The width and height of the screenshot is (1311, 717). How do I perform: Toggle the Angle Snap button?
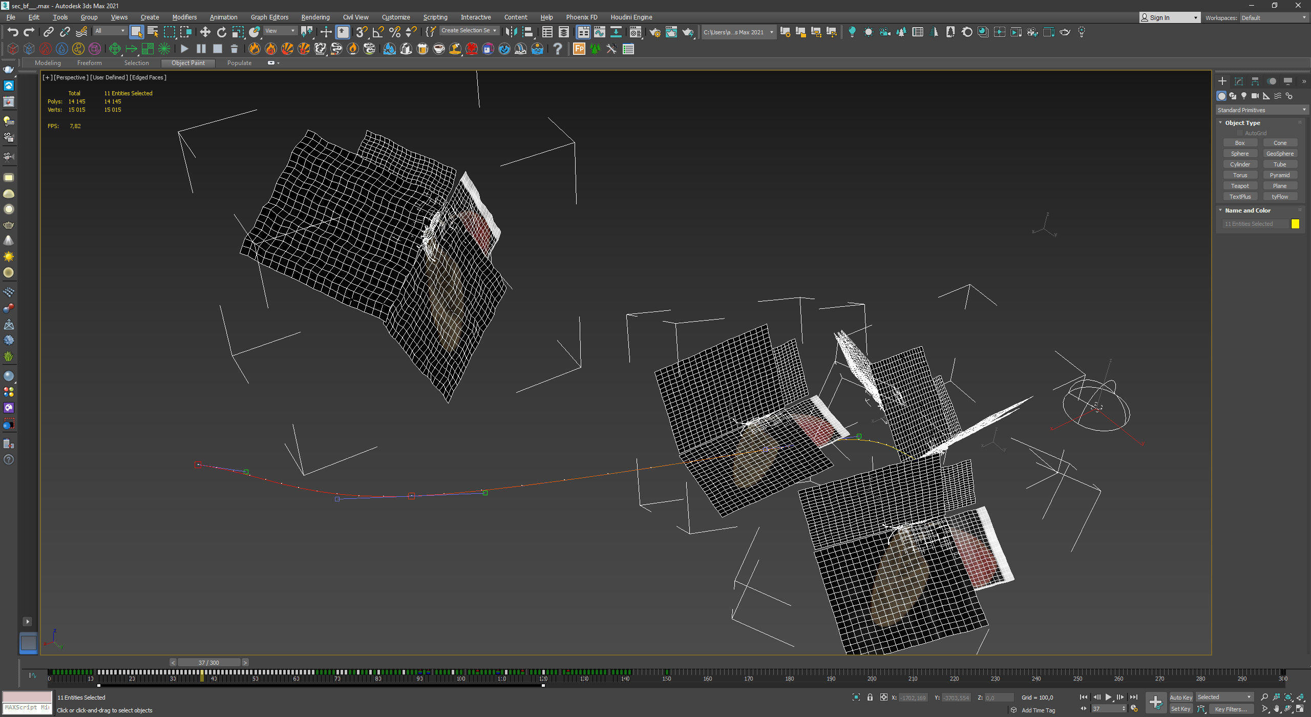pyautogui.click(x=378, y=32)
